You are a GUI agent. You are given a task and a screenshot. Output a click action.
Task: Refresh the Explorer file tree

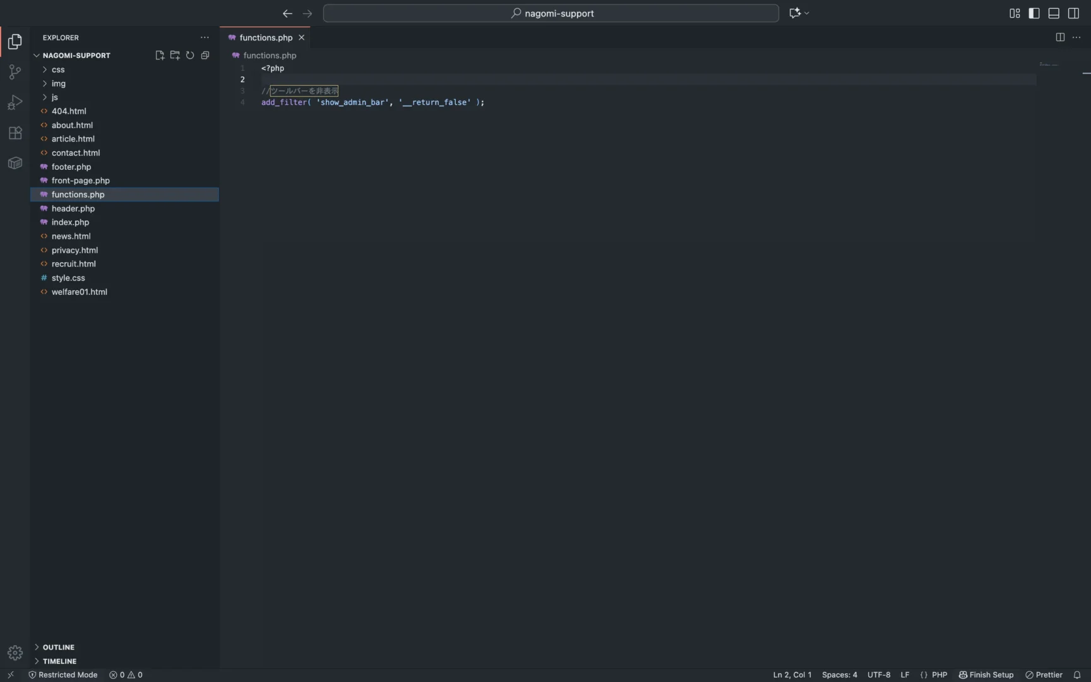190,56
